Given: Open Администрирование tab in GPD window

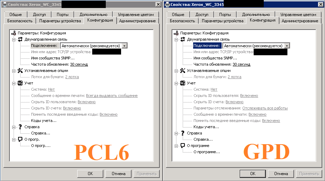Looking at the screenshot, I should click(300, 21).
